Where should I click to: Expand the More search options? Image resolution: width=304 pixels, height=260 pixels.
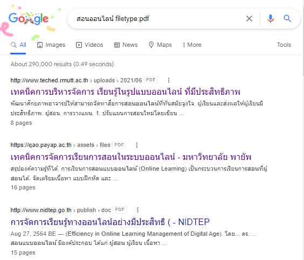pyautogui.click(x=192, y=45)
